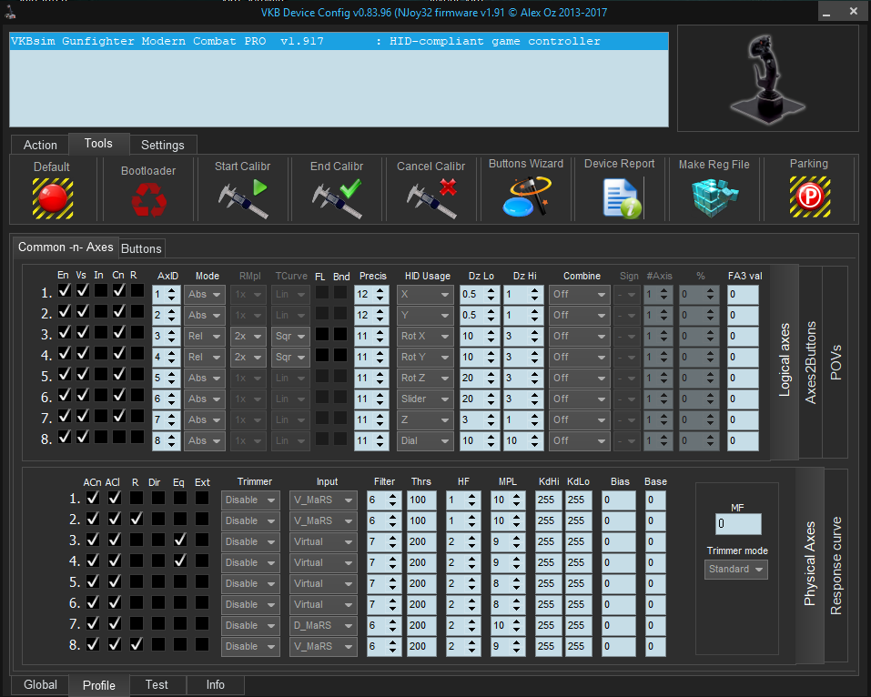This screenshot has width=871, height=697.
Task: Open the Global bottom tab
Action: (x=40, y=685)
